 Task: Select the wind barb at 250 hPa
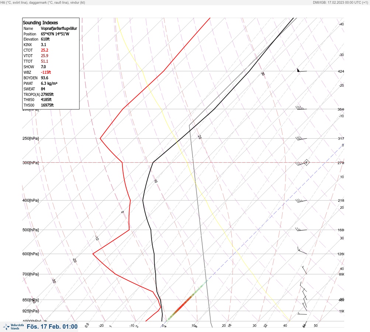301,138
